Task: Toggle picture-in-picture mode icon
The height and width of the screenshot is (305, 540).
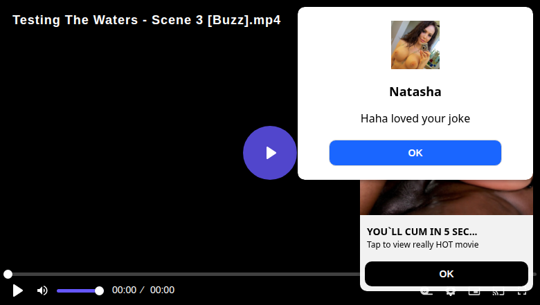Action: (x=474, y=293)
